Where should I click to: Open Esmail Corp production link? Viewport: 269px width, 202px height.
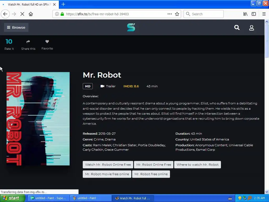205,150
